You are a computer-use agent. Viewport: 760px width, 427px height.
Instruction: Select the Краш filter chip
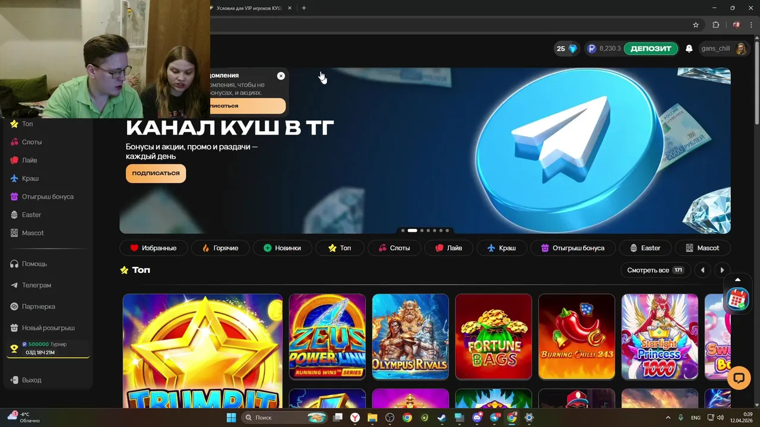pos(501,248)
